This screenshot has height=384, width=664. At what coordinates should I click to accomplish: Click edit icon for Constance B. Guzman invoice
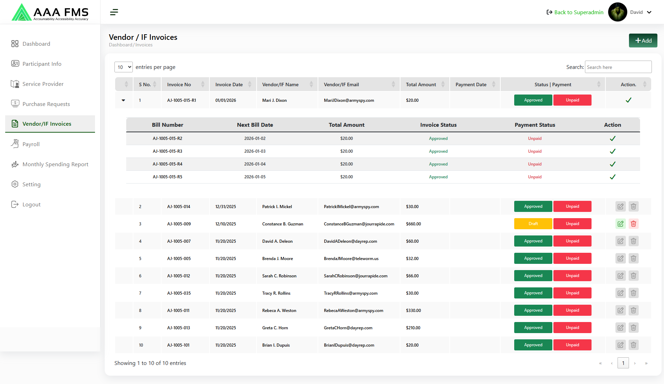coord(620,224)
